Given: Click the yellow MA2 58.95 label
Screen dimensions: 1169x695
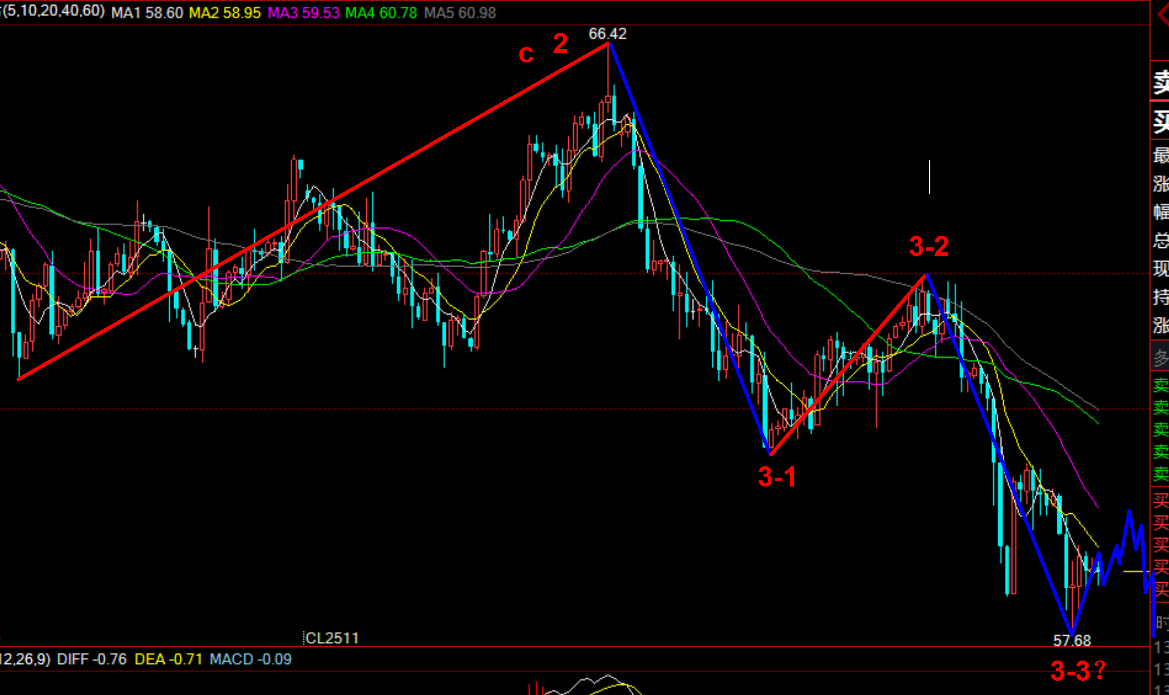Looking at the screenshot, I should pos(224,13).
